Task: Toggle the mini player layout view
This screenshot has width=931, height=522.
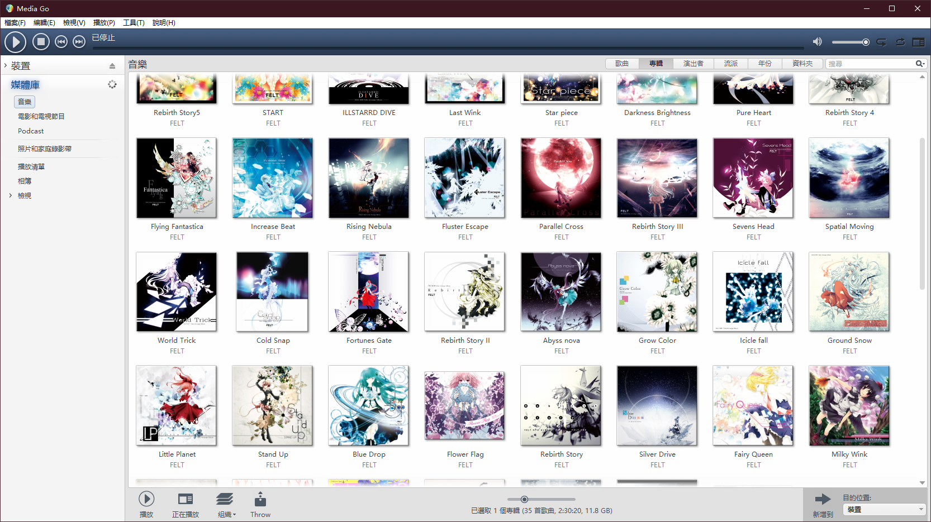Action: tap(918, 42)
